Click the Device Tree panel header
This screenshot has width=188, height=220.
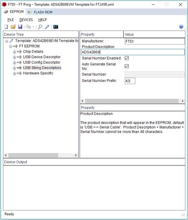tap(41, 35)
